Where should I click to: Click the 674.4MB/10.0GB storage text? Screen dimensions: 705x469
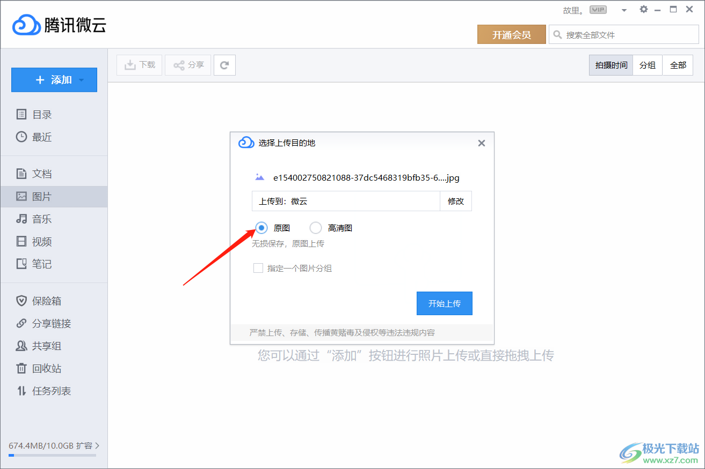[x=41, y=445]
